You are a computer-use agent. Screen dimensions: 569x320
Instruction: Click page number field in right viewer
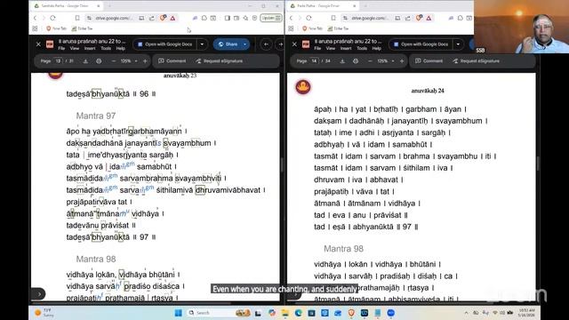[x=314, y=61]
